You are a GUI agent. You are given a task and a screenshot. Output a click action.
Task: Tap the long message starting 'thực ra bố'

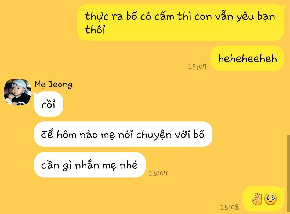[181, 23]
